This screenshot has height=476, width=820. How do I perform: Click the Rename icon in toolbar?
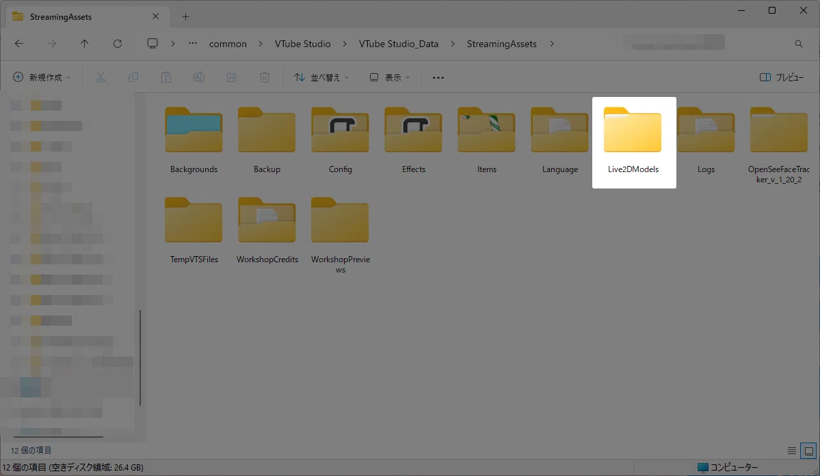(199, 77)
